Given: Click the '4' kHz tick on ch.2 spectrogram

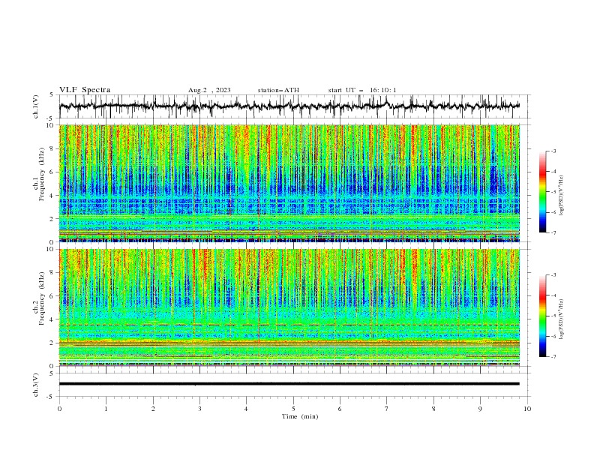Looking at the screenshot, I should (x=53, y=319).
